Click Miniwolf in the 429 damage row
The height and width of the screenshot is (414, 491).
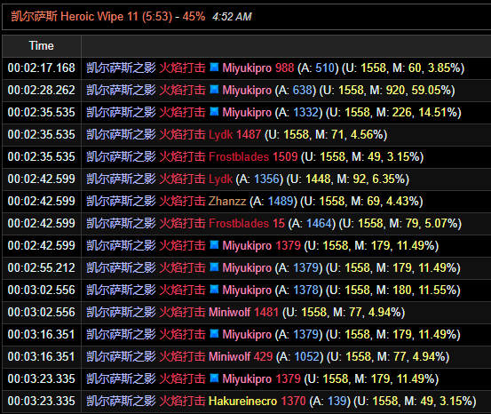click(230, 356)
